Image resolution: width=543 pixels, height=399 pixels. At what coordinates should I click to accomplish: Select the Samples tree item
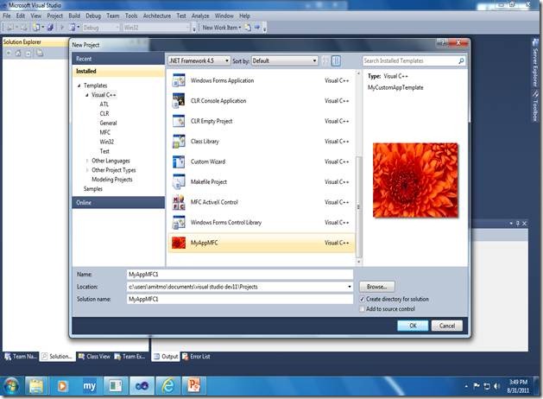coord(93,189)
